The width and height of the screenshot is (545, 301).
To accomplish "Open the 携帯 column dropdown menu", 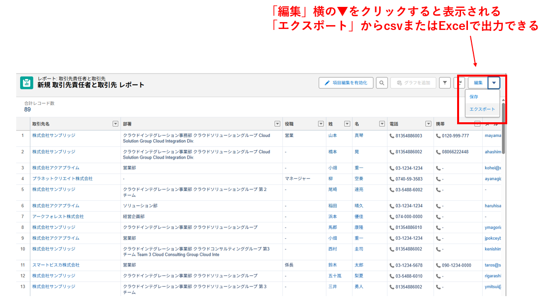I will point(477,124).
